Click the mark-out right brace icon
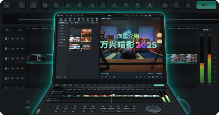The image size is (219, 115). (x=145, y=77)
